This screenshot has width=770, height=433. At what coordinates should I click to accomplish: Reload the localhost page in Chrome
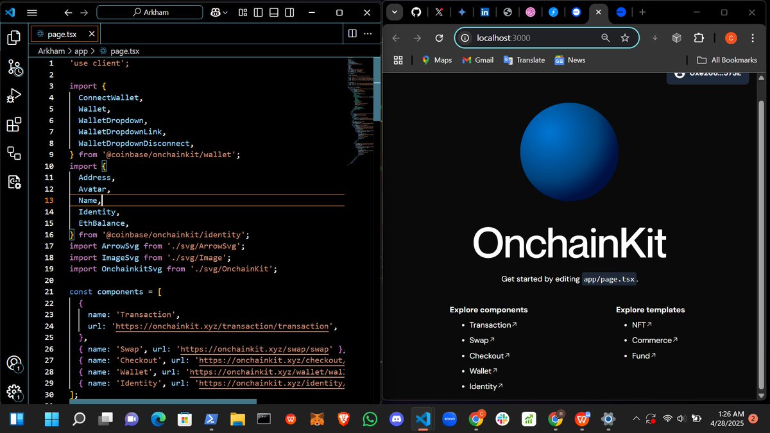pos(439,38)
